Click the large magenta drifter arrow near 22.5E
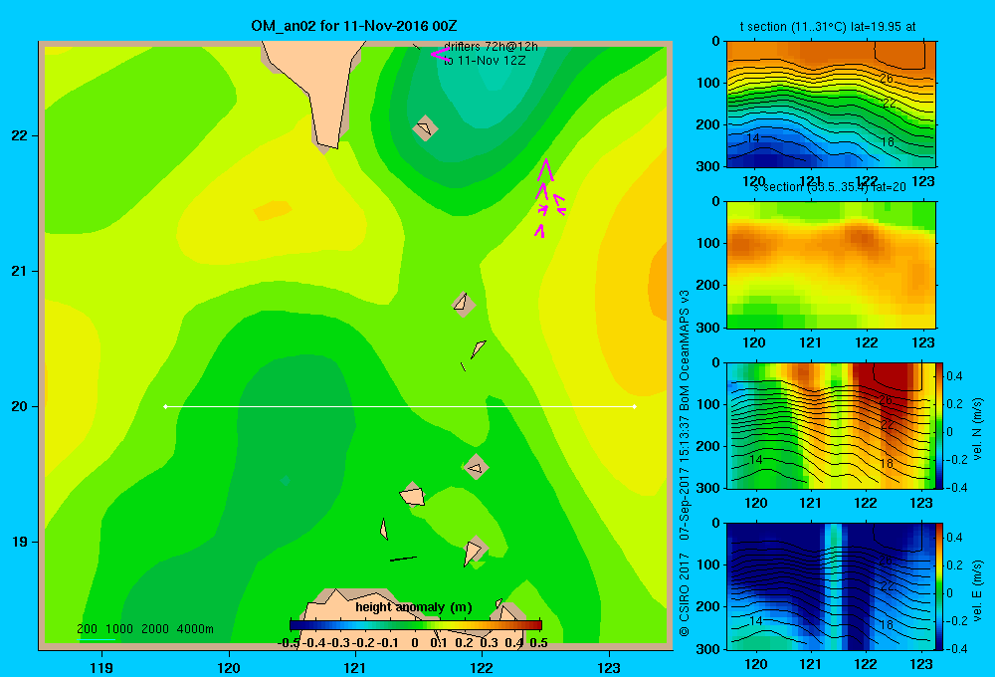This screenshot has width=995, height=677. (545, 170)
